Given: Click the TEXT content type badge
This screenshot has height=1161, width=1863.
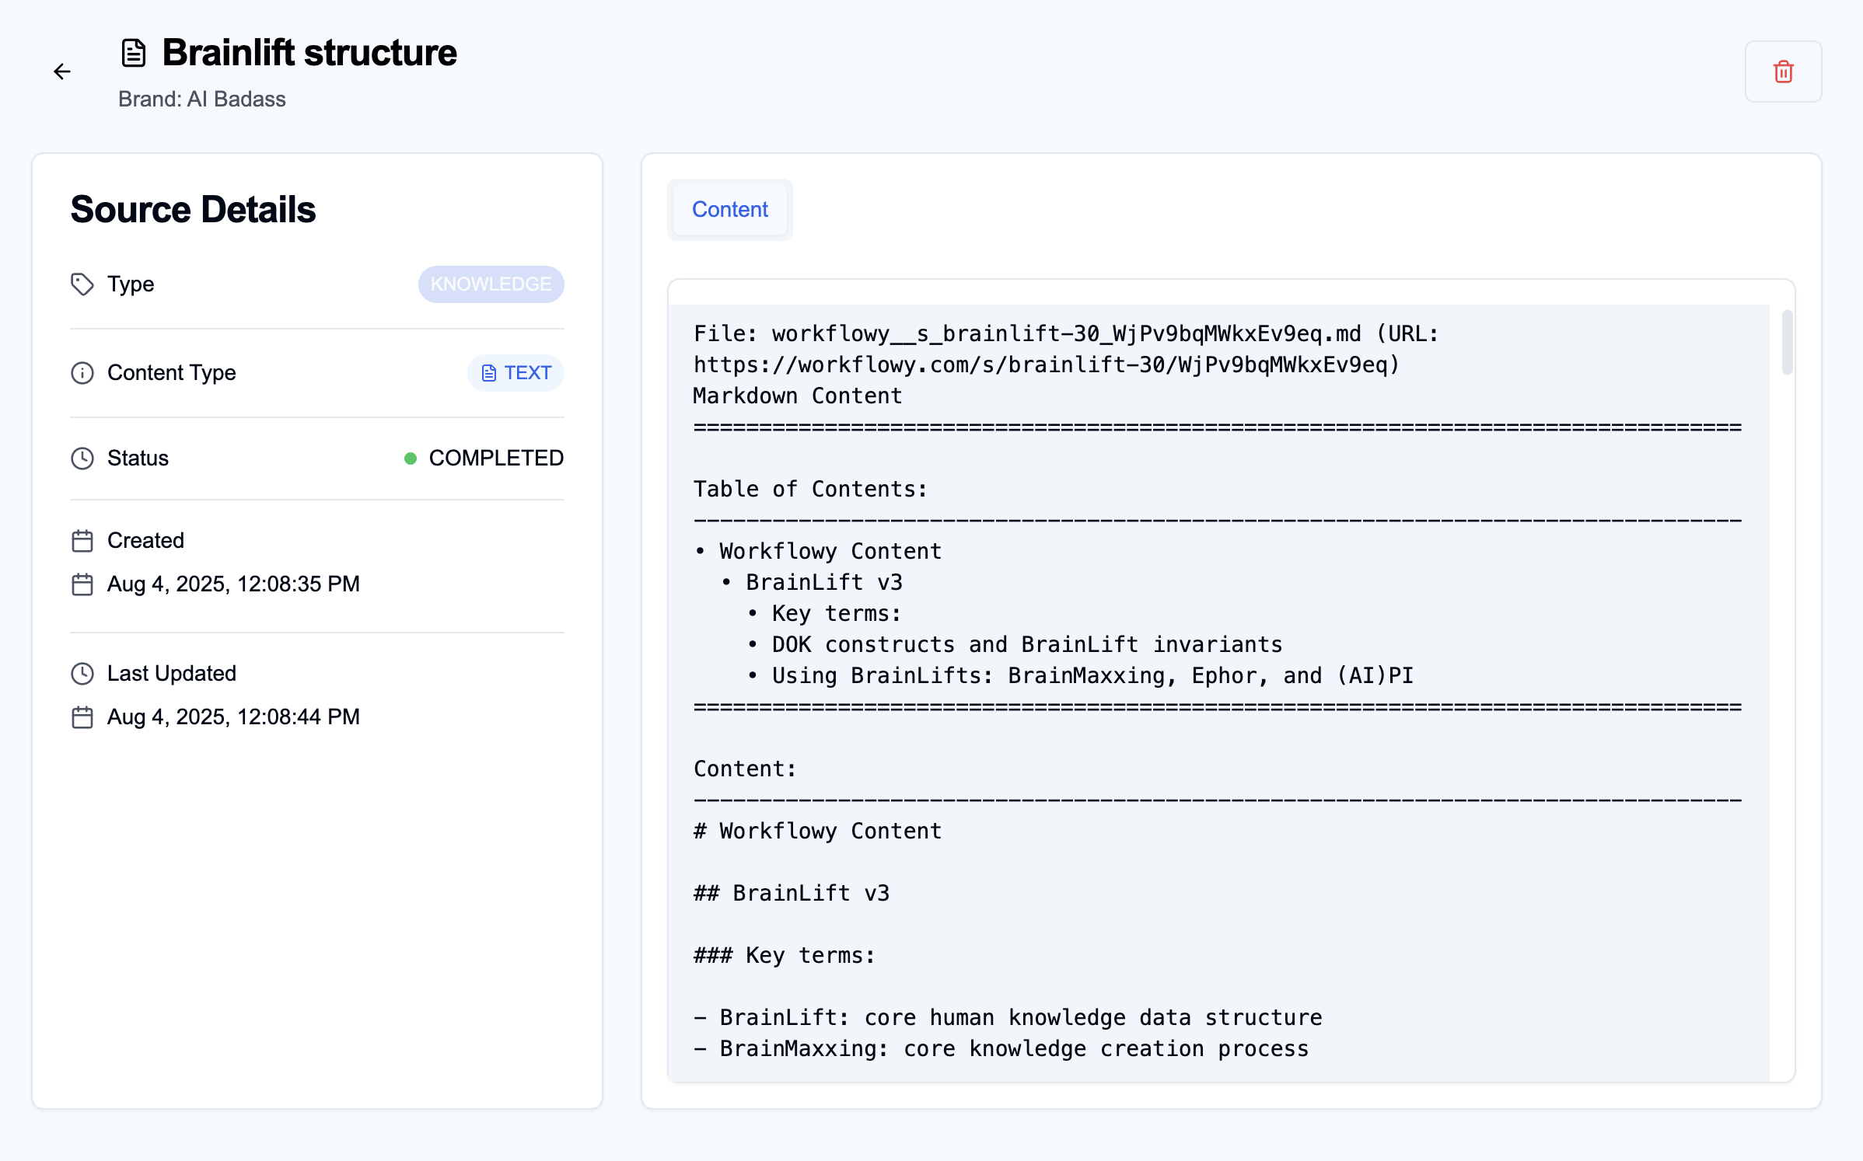Looking at the screenshot, I should (x=516, y=373).
